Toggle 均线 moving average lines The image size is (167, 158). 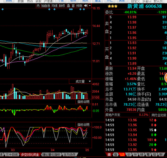tap(55, 6)
